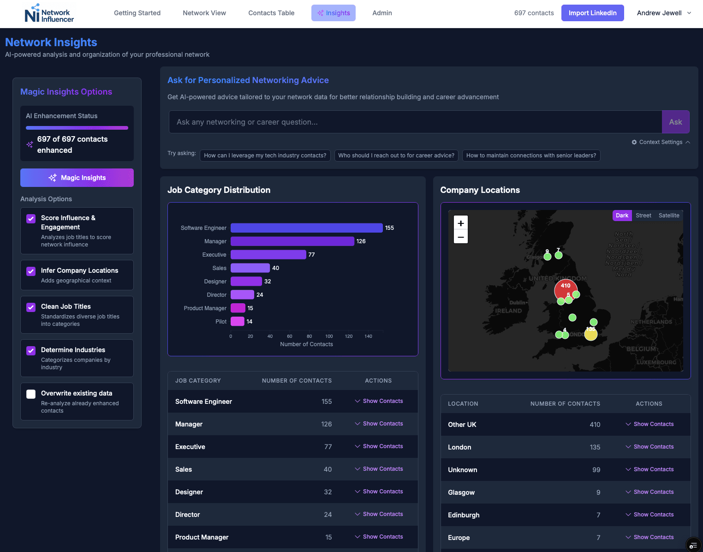The image size is (703, 552).
Task: Open the Andrew Jewell user dropdown
Action: click(x=664, y=13)
